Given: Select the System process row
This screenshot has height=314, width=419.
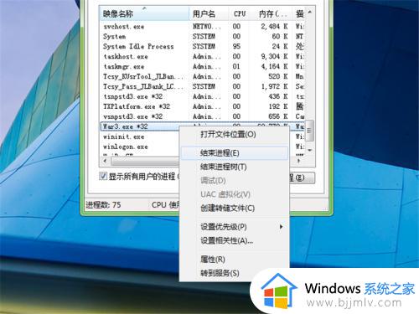Looking at the screenshot, I should click(x=203, y=36).
